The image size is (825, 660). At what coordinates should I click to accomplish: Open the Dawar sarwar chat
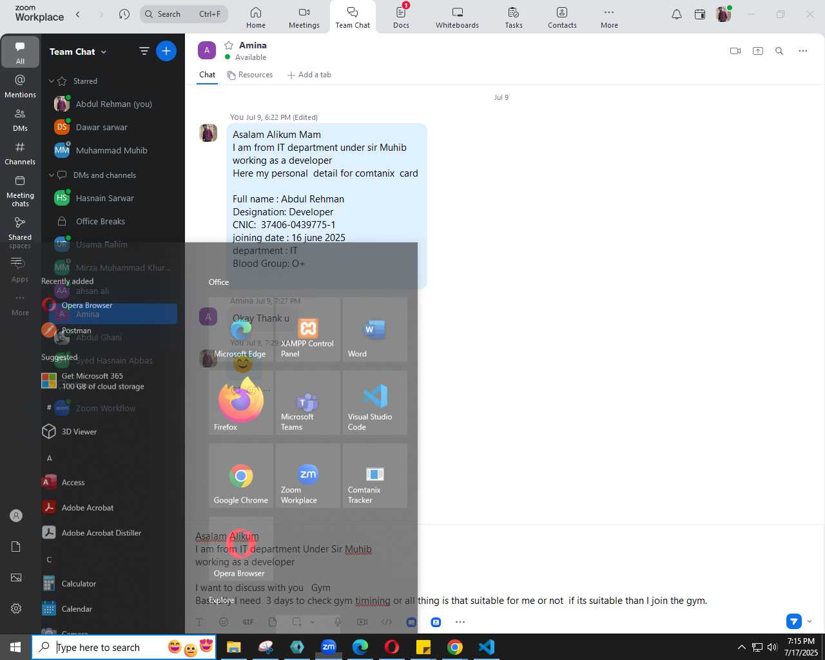click(x=113, y=127)
